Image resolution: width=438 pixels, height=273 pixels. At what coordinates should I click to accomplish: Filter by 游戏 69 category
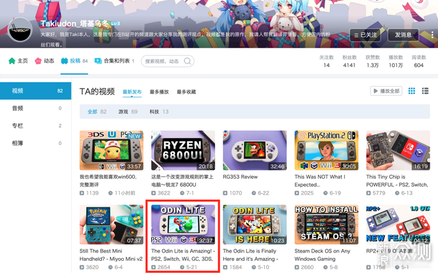click(128, 112)
